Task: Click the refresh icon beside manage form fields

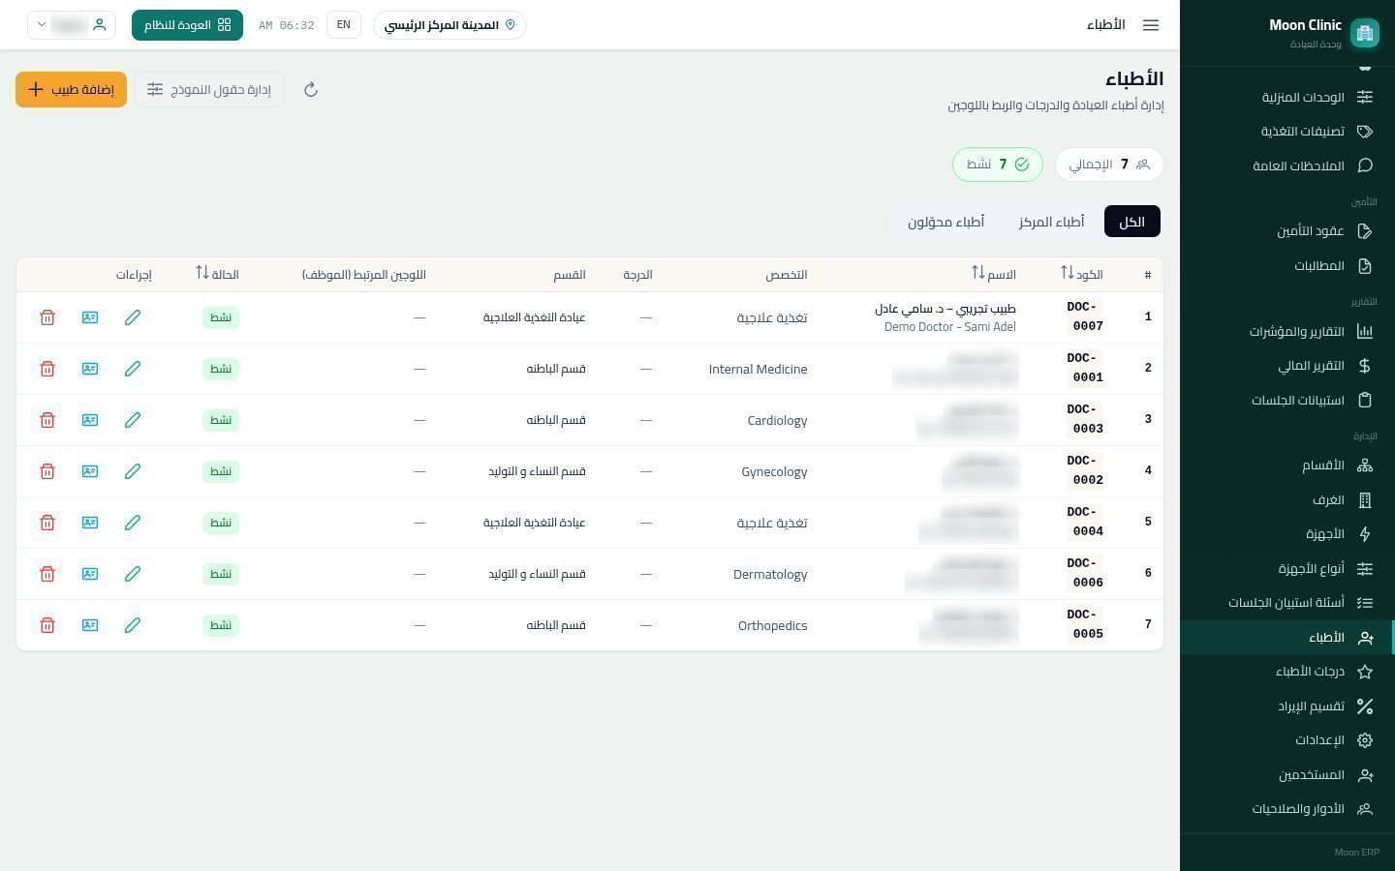Action: click(311, 90)
